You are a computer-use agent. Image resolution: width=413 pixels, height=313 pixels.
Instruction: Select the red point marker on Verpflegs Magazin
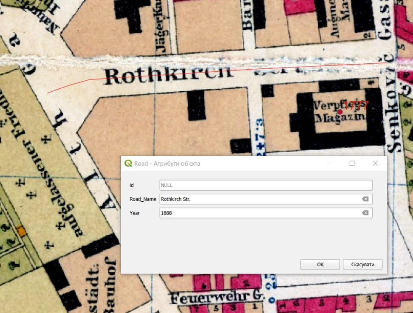pos(340,112)
